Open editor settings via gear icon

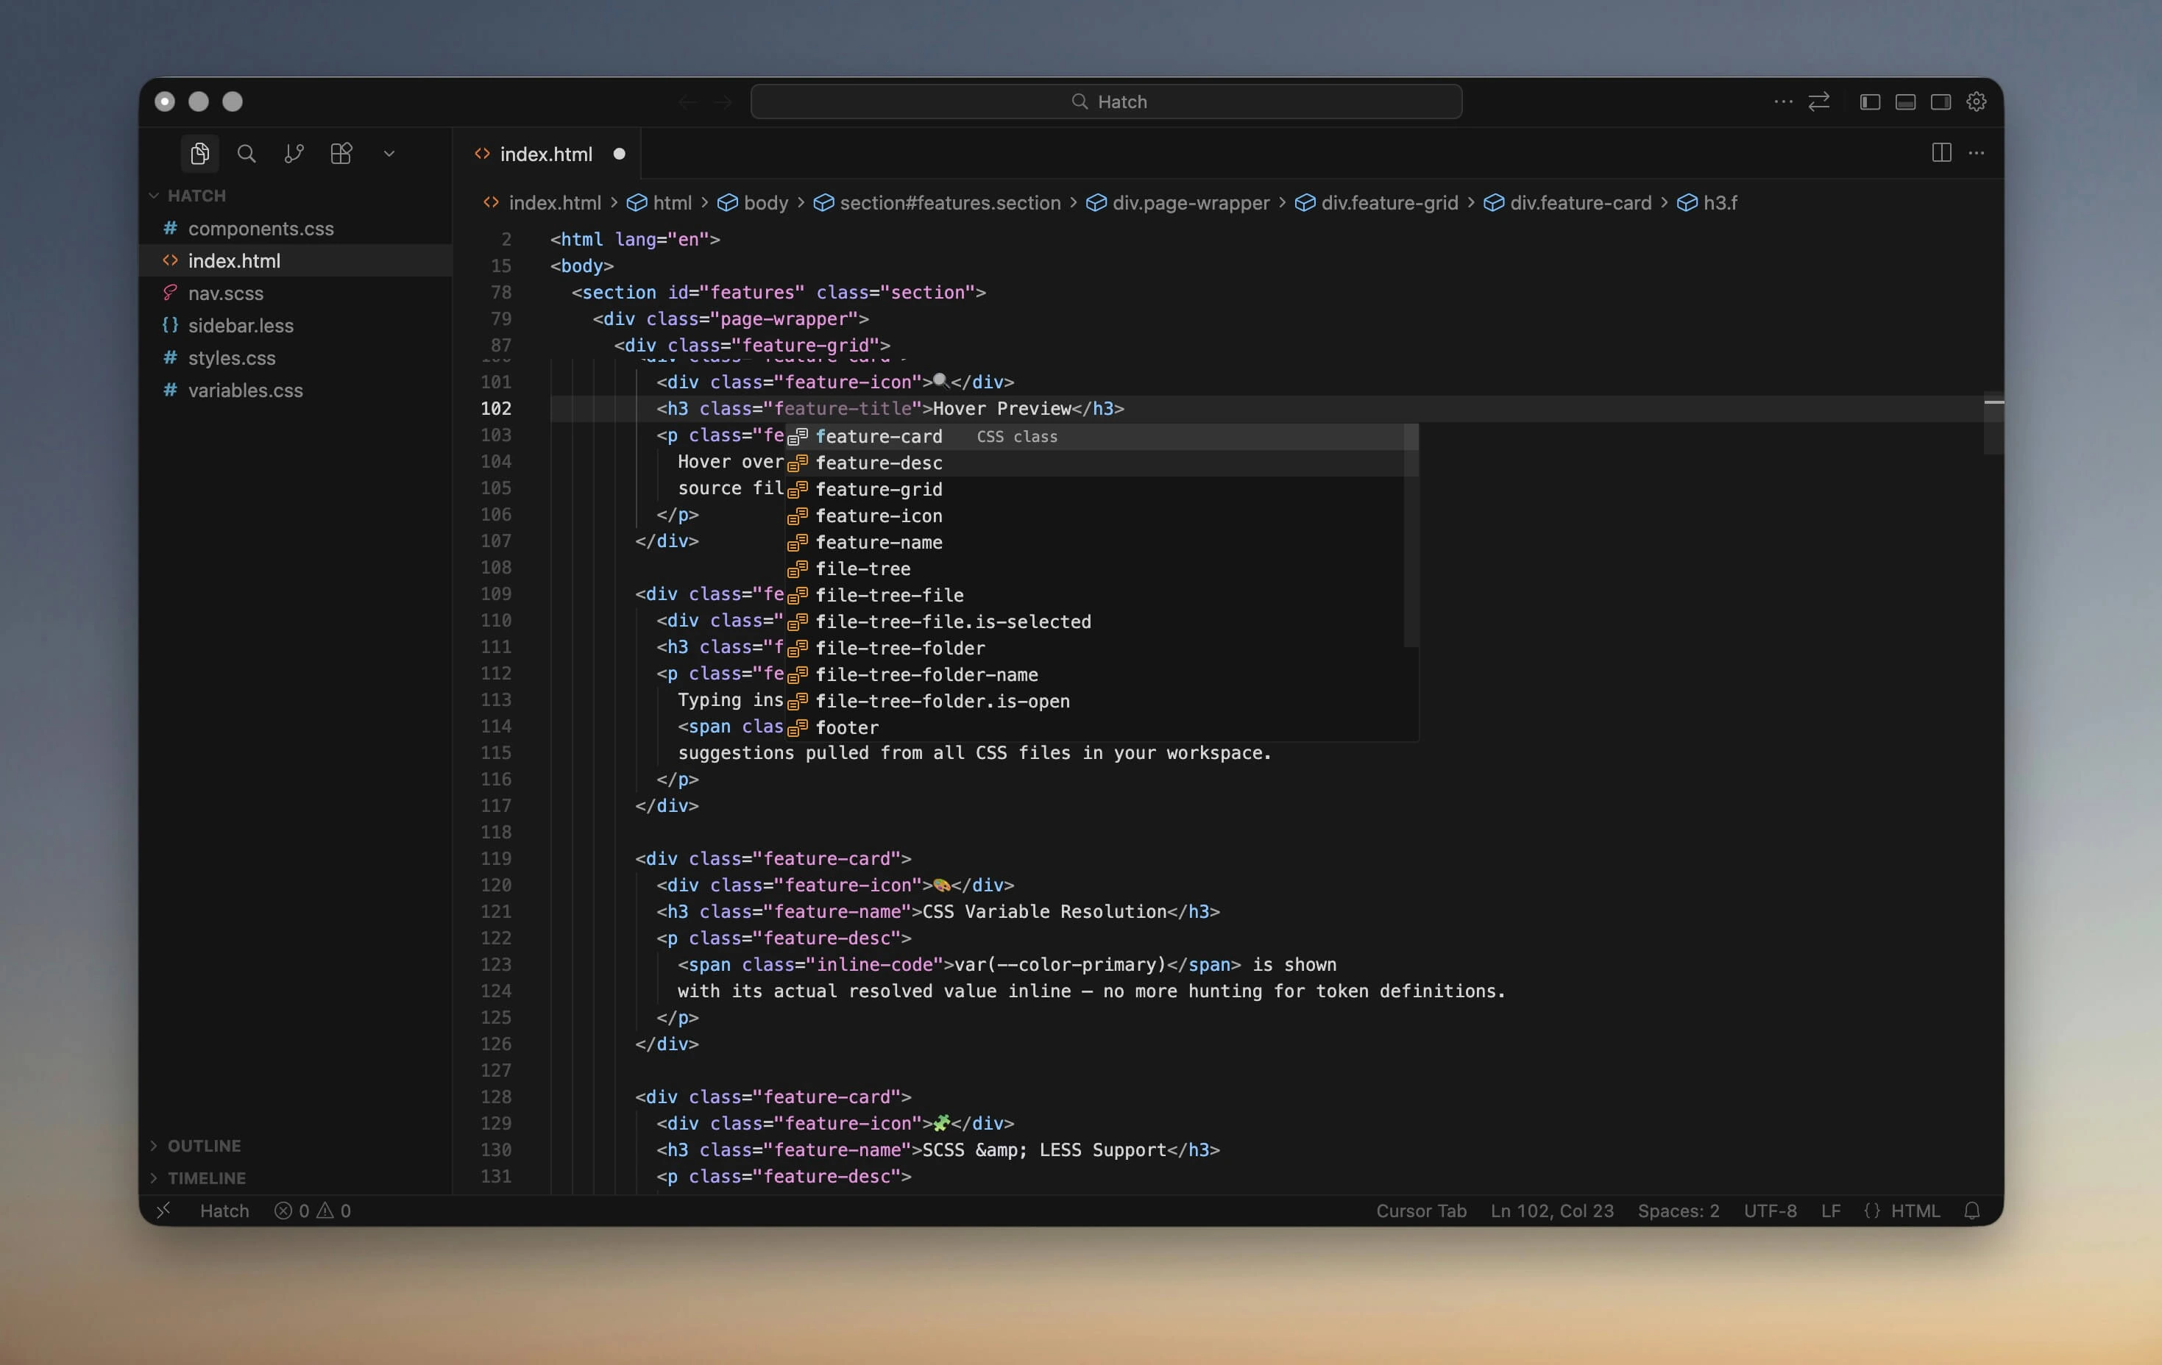pos(1977,101)
